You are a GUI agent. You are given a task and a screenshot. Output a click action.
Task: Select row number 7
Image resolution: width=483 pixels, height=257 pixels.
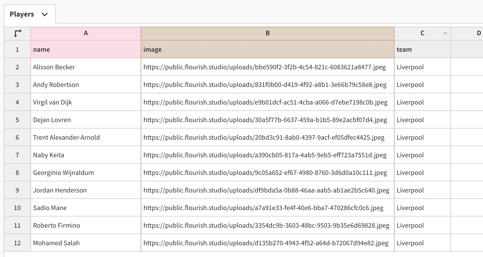pyautogui.click(x=17, y=155)
